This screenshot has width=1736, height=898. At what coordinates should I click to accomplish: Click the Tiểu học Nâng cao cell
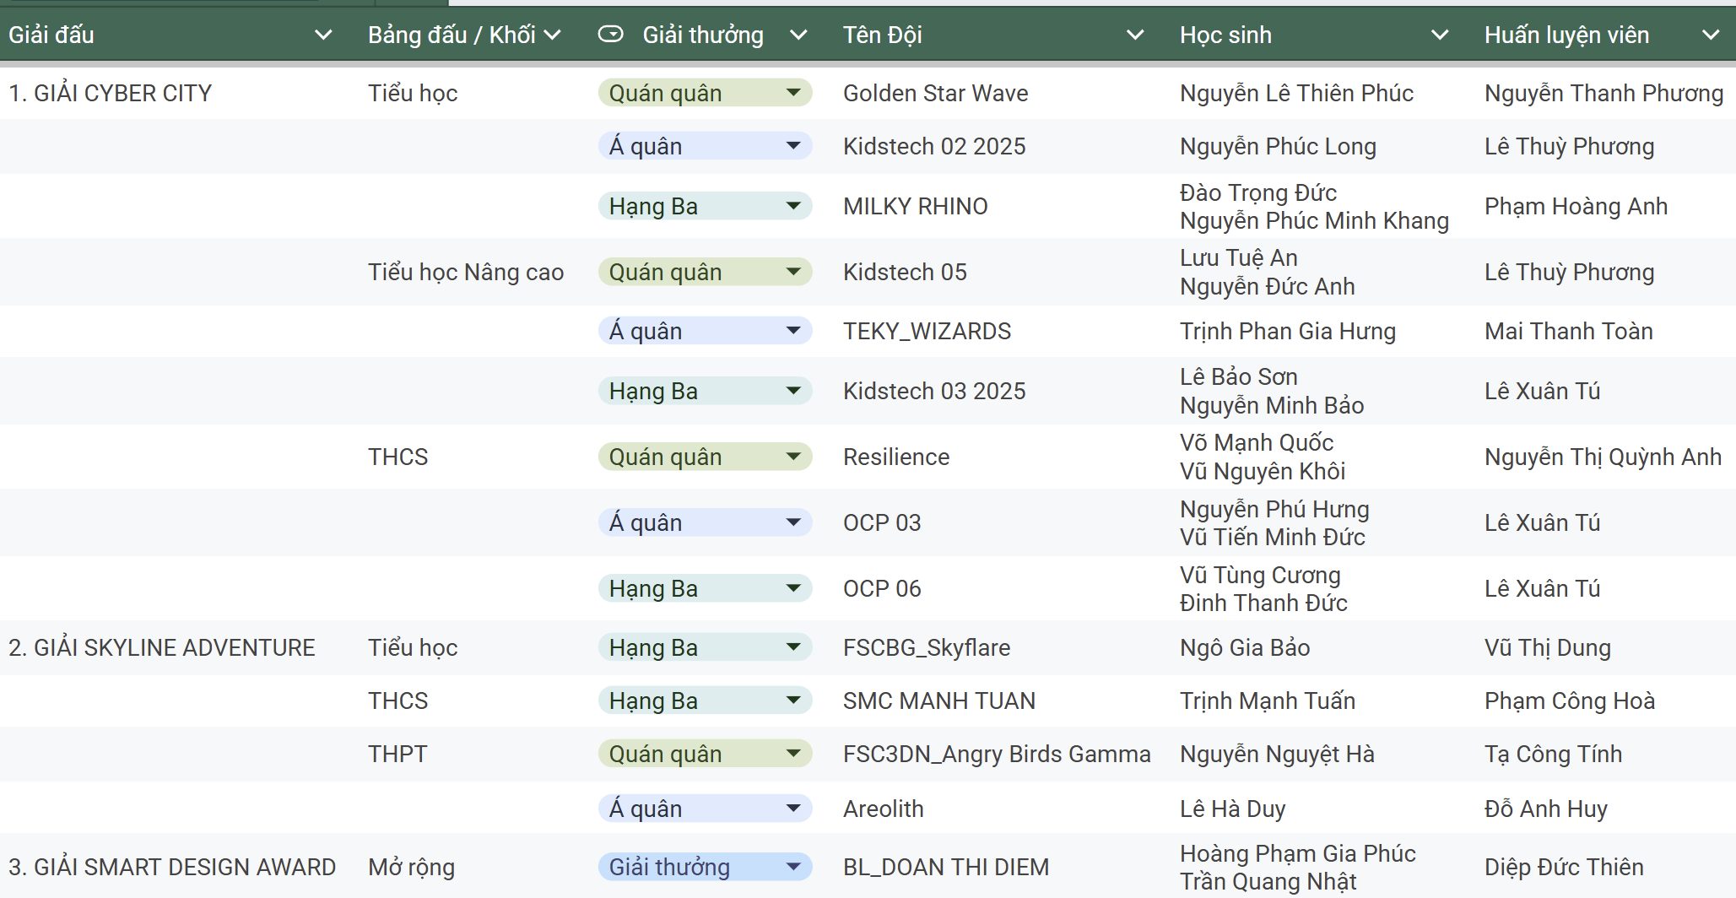pyautogui.click(x=466, y=272)
